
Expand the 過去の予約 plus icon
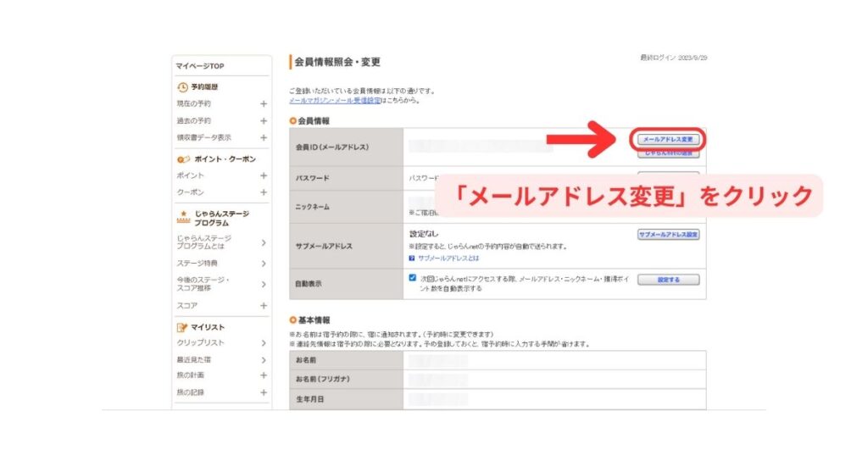click(264, 120)
